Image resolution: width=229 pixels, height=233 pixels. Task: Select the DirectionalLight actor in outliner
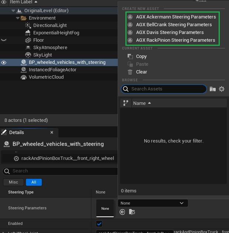pyautogui.click(x=50, y=25)
